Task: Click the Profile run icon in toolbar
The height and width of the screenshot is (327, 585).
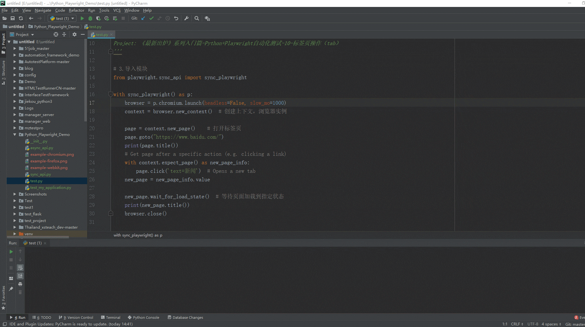Action: click(107, 18)
